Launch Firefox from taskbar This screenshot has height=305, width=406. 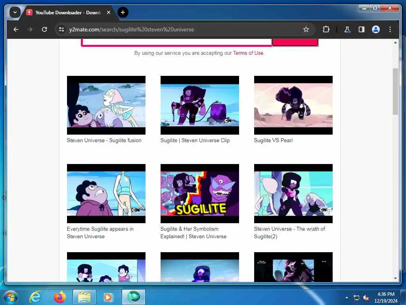tap(60, 297)
